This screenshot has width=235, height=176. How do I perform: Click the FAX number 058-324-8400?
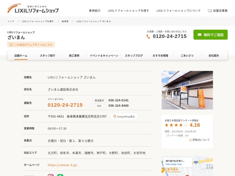click(118, 106)
